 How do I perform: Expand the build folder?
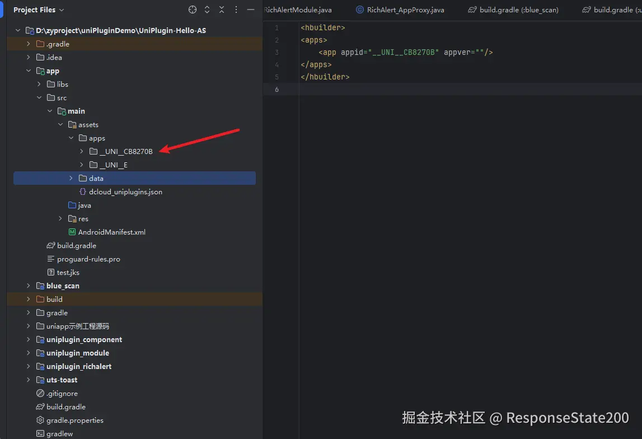28,300
